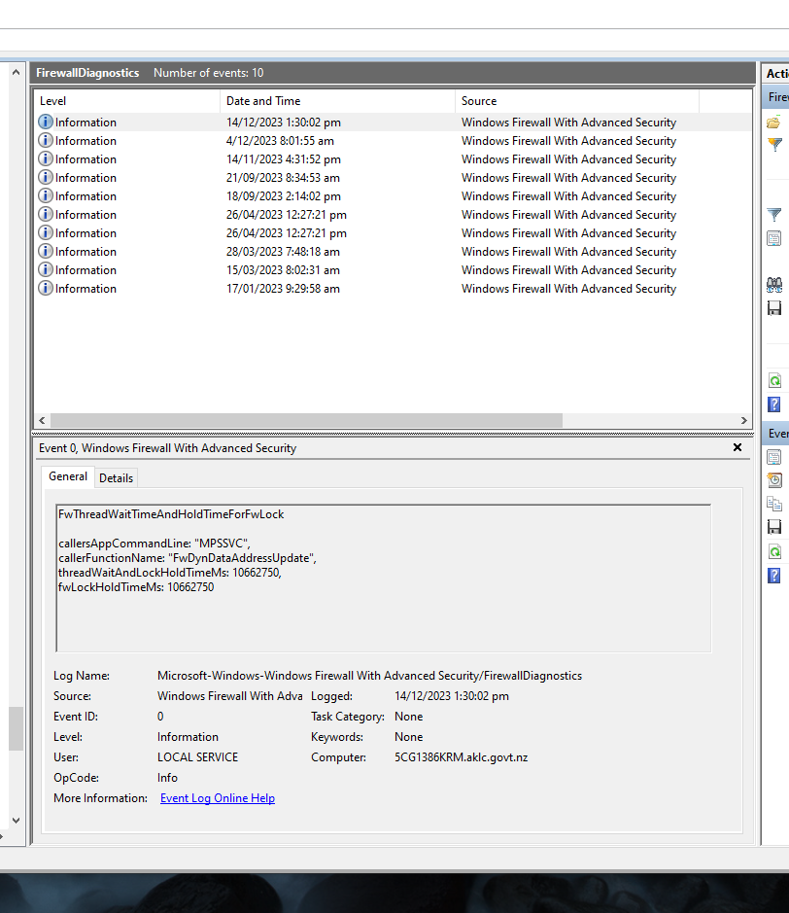The width and height of the screenshot is (789, 913).
Task: Click the Logged value 14/12/2023 1:30:02 pm
Action: (x=452, y=696)
